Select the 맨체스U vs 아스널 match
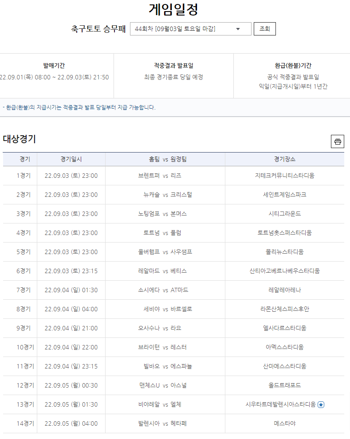The width and height of the screenshot is (350, 439). [x=163, y=385]
